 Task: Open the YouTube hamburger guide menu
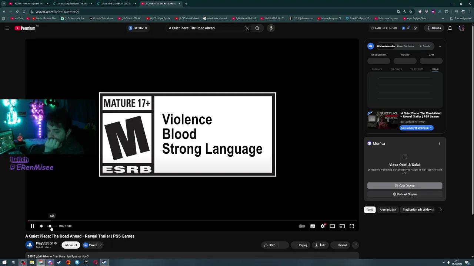(7, 28)
